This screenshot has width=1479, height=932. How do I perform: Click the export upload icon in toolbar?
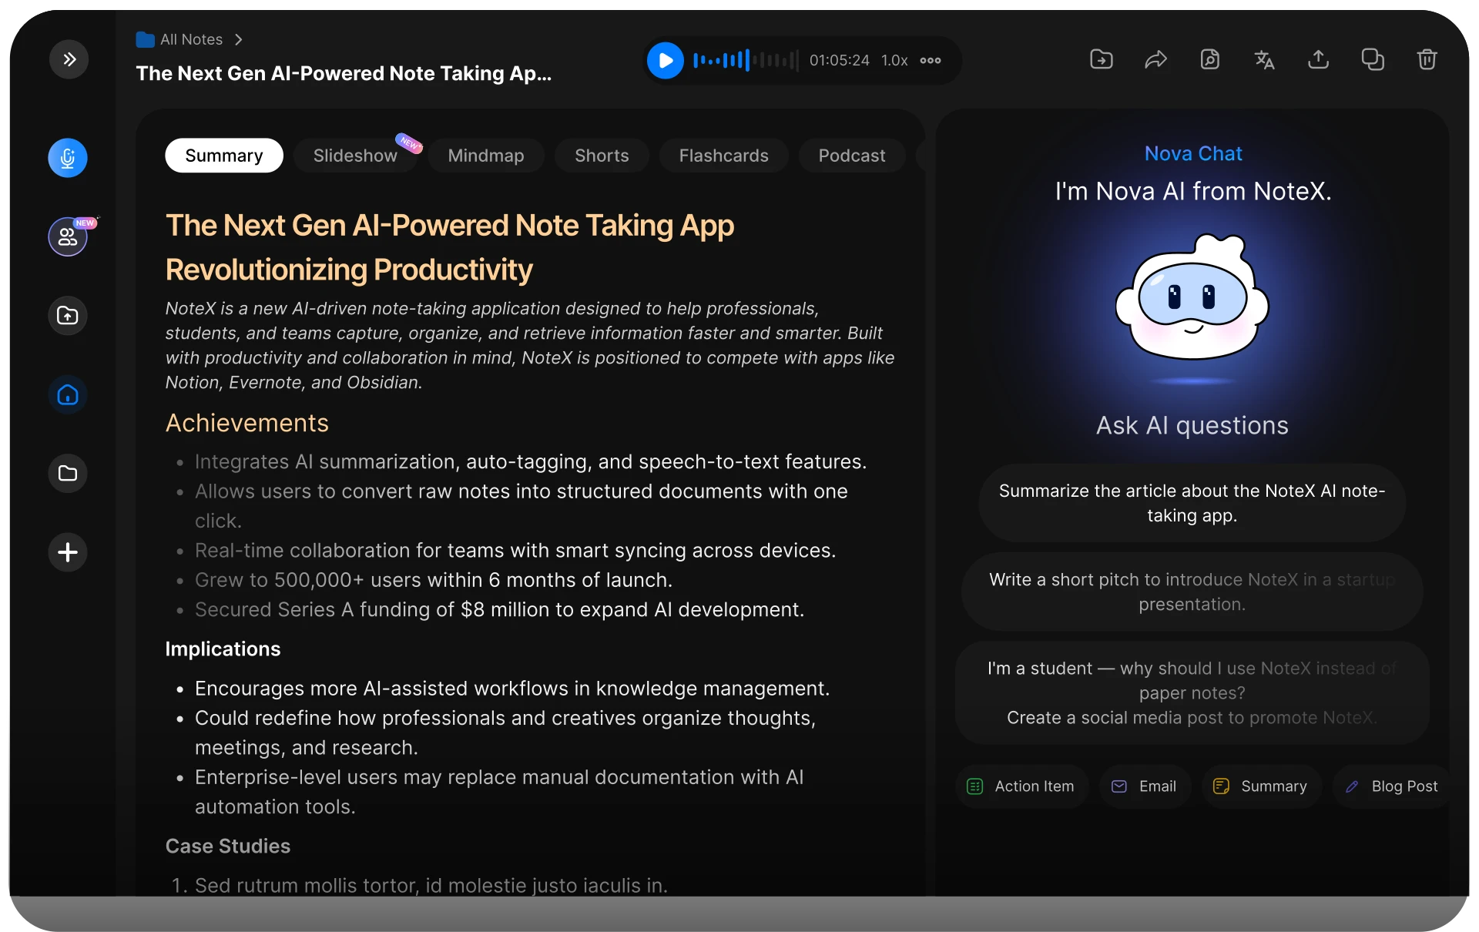(1318, 59)
